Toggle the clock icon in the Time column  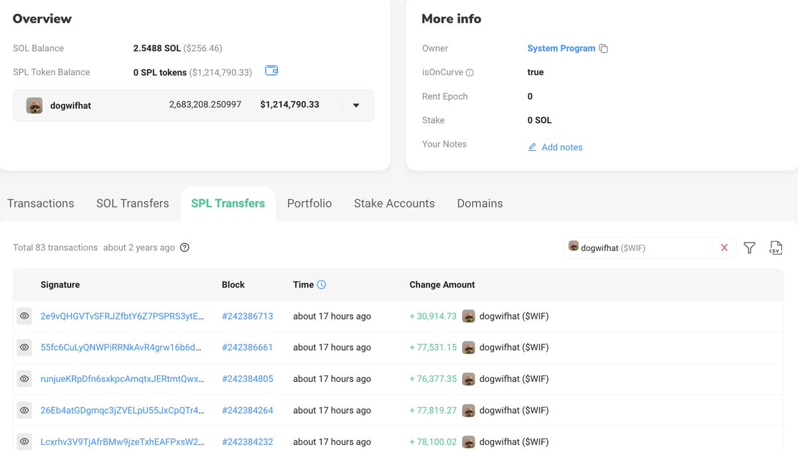[x=321, y=284]
